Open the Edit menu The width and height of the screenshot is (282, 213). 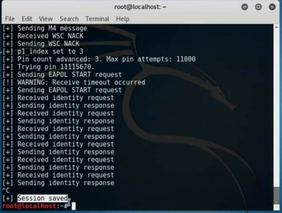click(27, 18)
